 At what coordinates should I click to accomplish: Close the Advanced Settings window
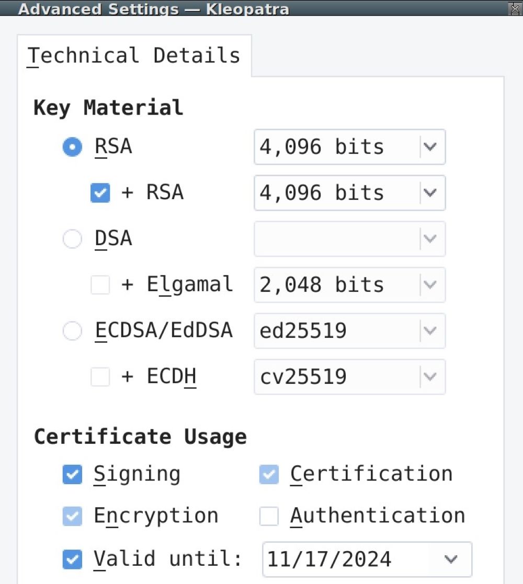[x=515, y=7]
